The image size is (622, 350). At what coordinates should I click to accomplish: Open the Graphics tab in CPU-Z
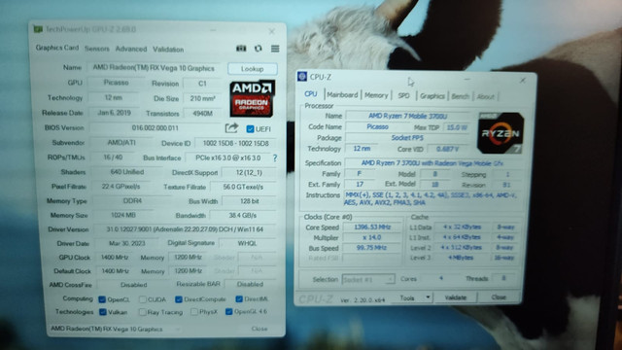(432, 96)
